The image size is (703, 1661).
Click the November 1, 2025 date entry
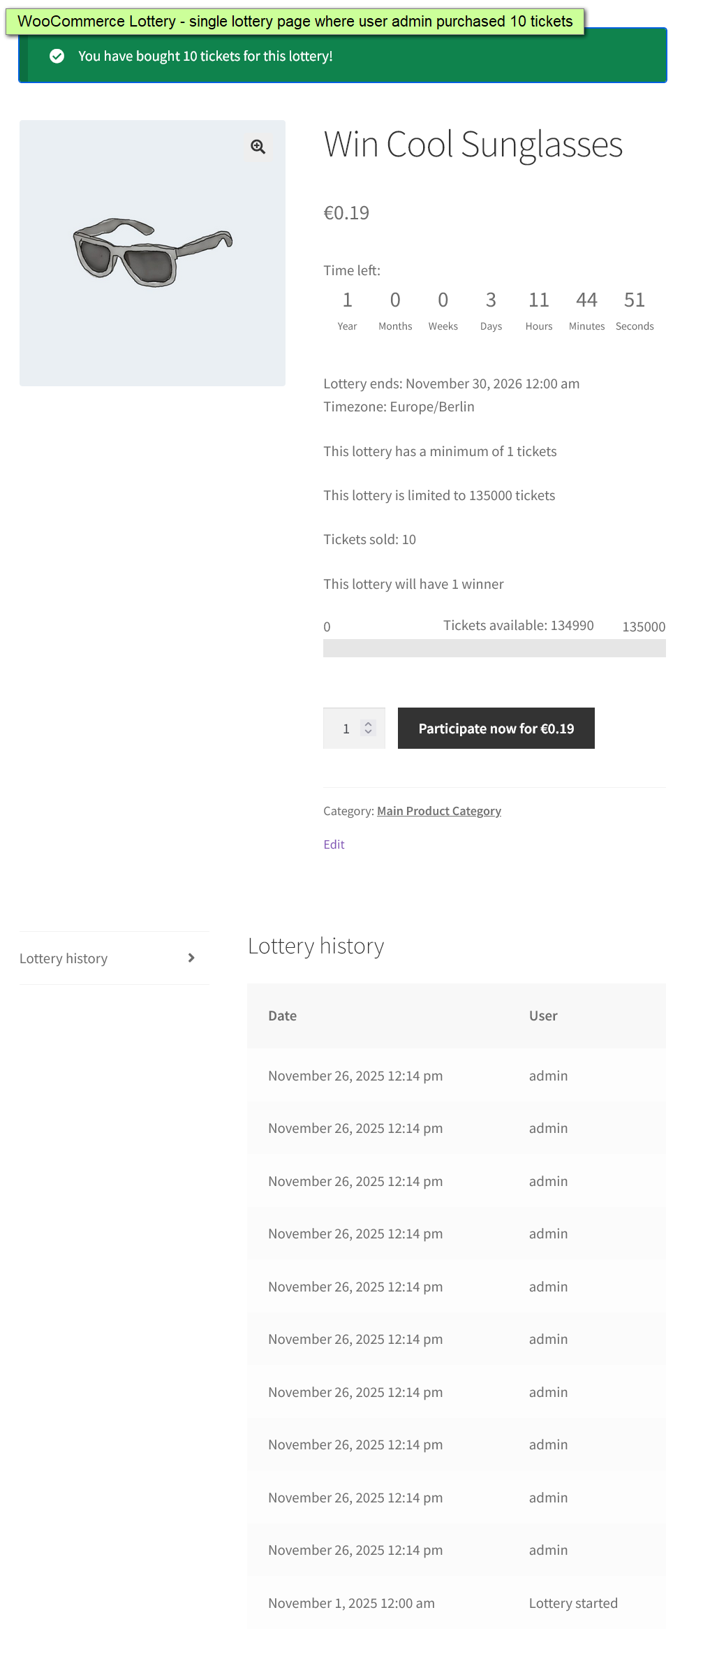pyautogui.click(x=351, y=1603)
